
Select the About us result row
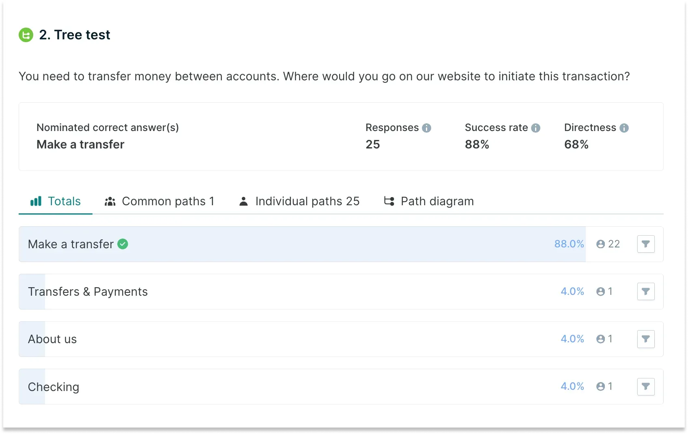tap(284, 339)
